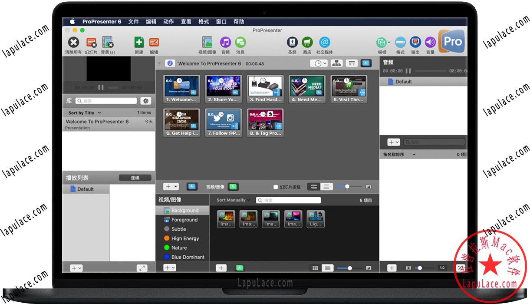Toggle the Output (输出) display icon

tap(415, 42)
